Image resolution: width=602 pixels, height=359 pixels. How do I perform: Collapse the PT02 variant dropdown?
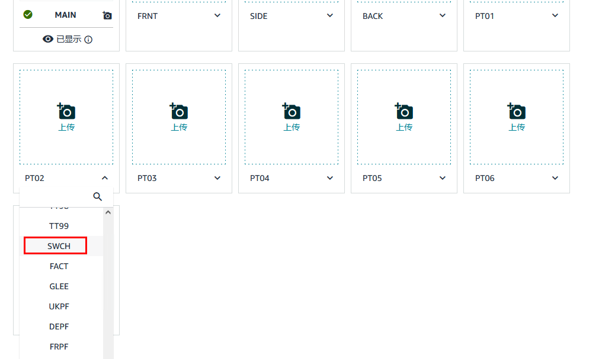(x=105, y=178)
